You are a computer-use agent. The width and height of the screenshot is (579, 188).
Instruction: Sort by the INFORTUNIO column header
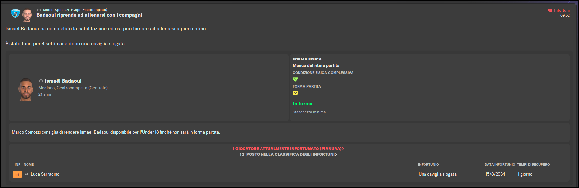(428, 165)
